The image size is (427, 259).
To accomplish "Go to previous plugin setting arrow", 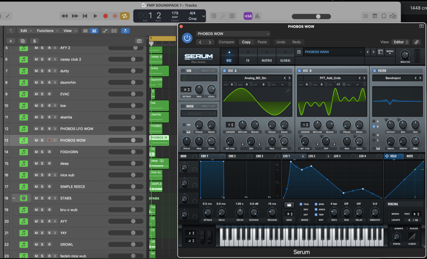I will [x=201, y=42].
